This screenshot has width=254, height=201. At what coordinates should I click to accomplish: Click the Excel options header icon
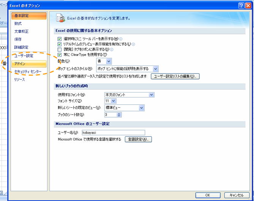[60, 18]
